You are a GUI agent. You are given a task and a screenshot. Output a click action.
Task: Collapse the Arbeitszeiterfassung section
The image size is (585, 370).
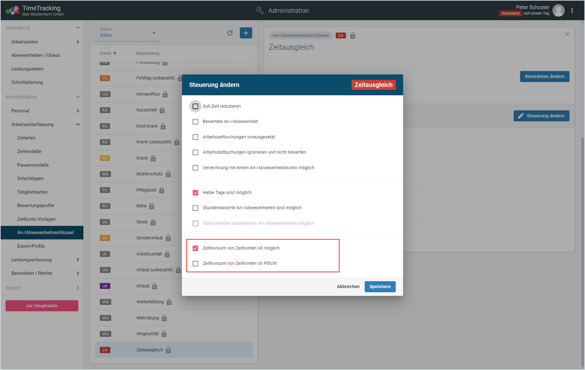pos(78,124)
